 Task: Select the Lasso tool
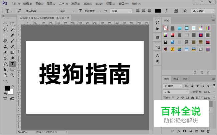tap(5, 29)
